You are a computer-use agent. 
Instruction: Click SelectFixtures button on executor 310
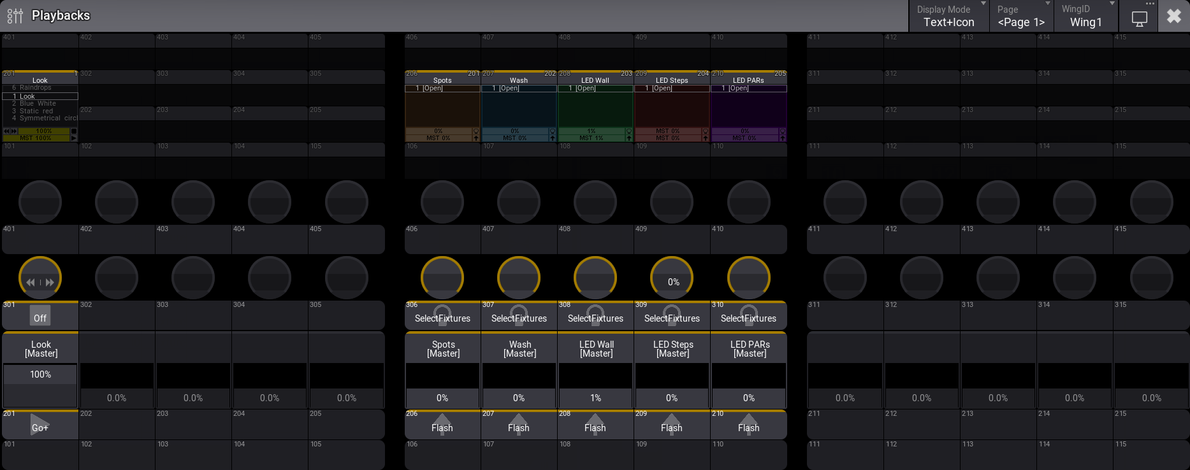click(x=748, y=315)
